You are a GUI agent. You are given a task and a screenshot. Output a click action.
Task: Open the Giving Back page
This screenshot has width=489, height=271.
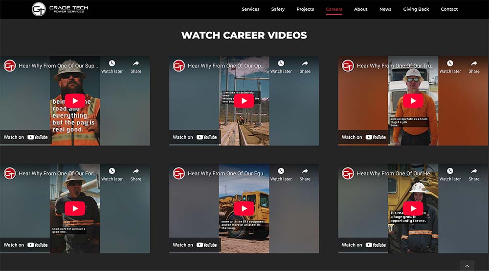pyautogui.click(x=416, y=9)
